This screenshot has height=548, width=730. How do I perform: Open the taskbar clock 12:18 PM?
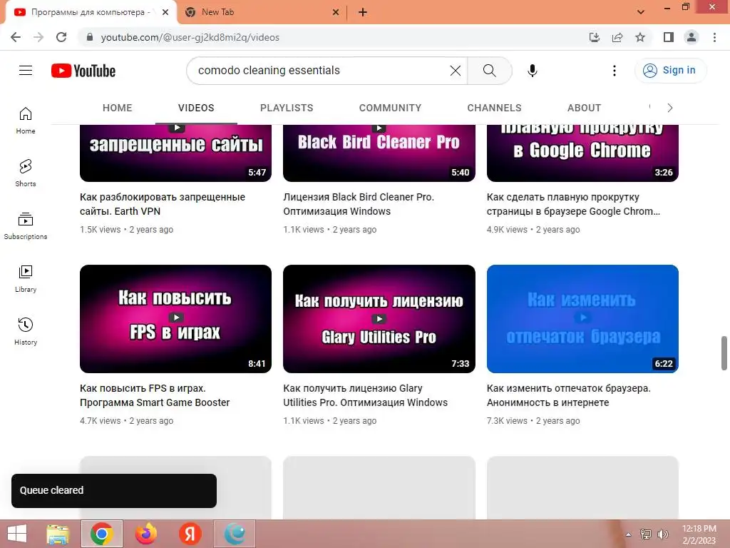point(699,534)
